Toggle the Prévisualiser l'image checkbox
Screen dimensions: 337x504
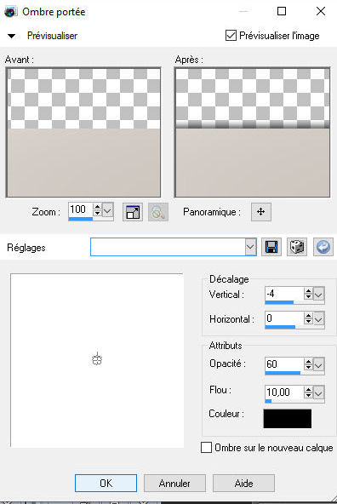click(x=231, y=36)
